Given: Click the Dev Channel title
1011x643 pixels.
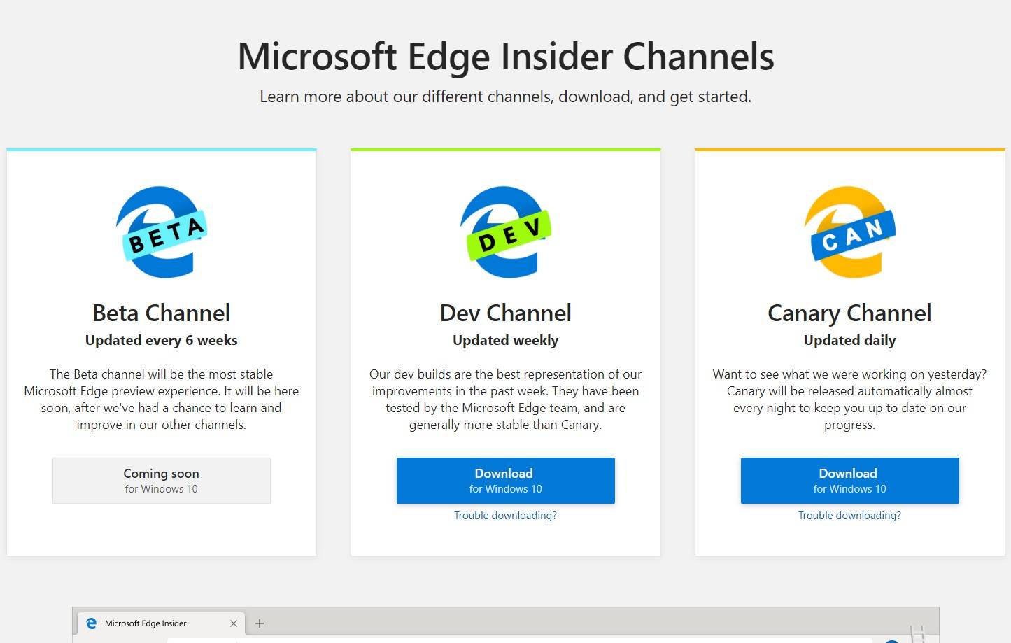Looking at the screenshot, I should click(506, 313).
